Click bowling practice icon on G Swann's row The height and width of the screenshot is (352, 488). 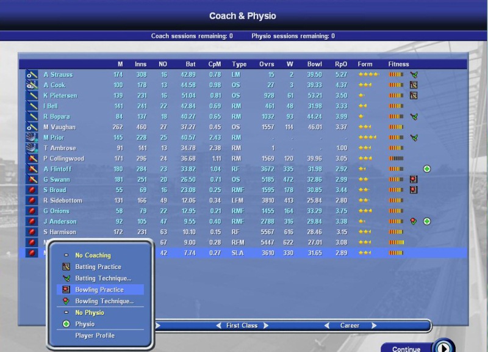click(x=414, y=179)
